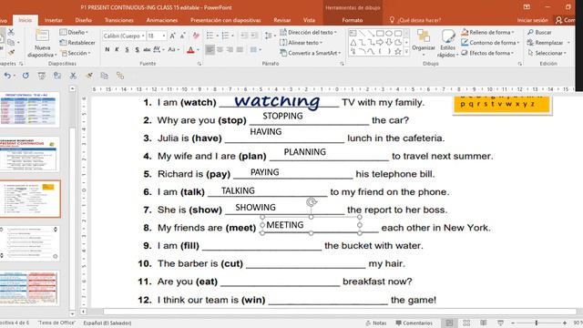The image size is (583, 328).
Task: Switch to the Diseño ribbon tab
Action: click(83, 20)
